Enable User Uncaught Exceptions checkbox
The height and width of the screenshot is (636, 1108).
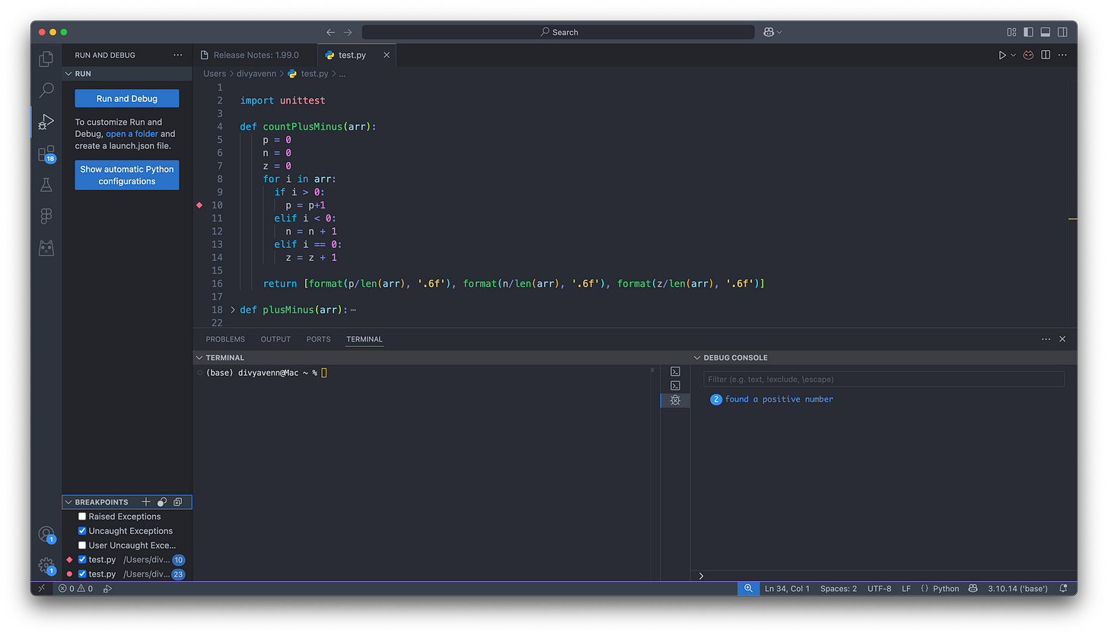pos(82,545)
